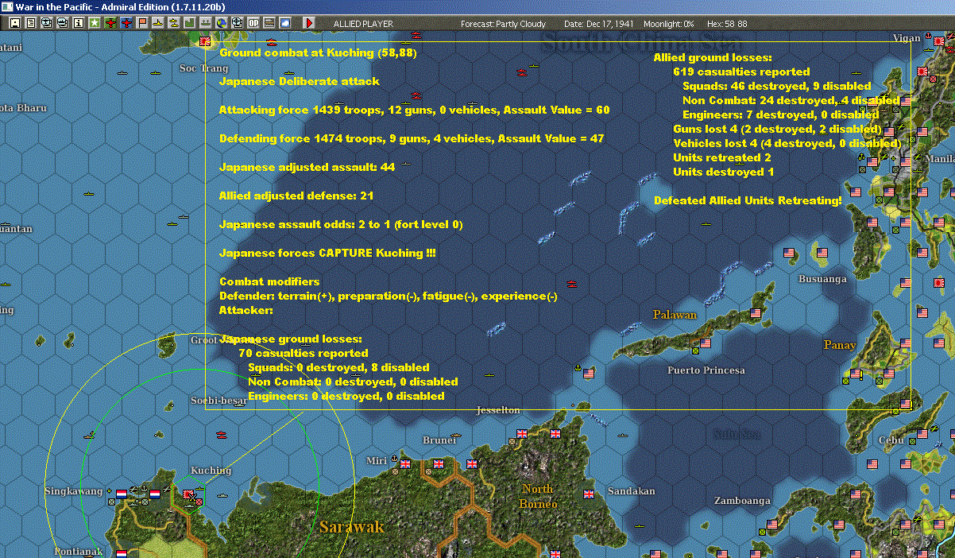Click 'Units destroyed 1' line
955x558 pixels.
(x=724, y=172)
